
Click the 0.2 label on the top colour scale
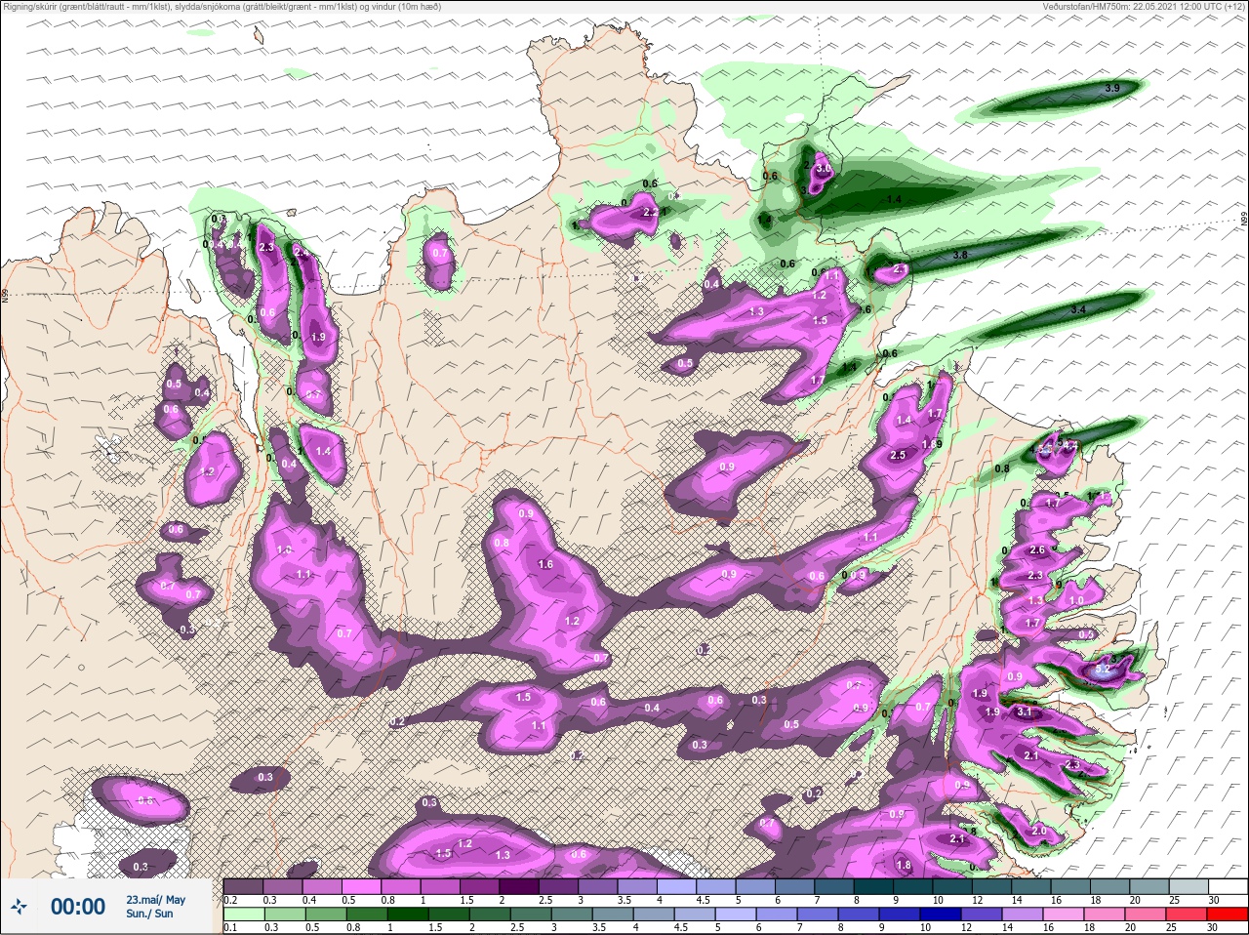click(230, 900)
